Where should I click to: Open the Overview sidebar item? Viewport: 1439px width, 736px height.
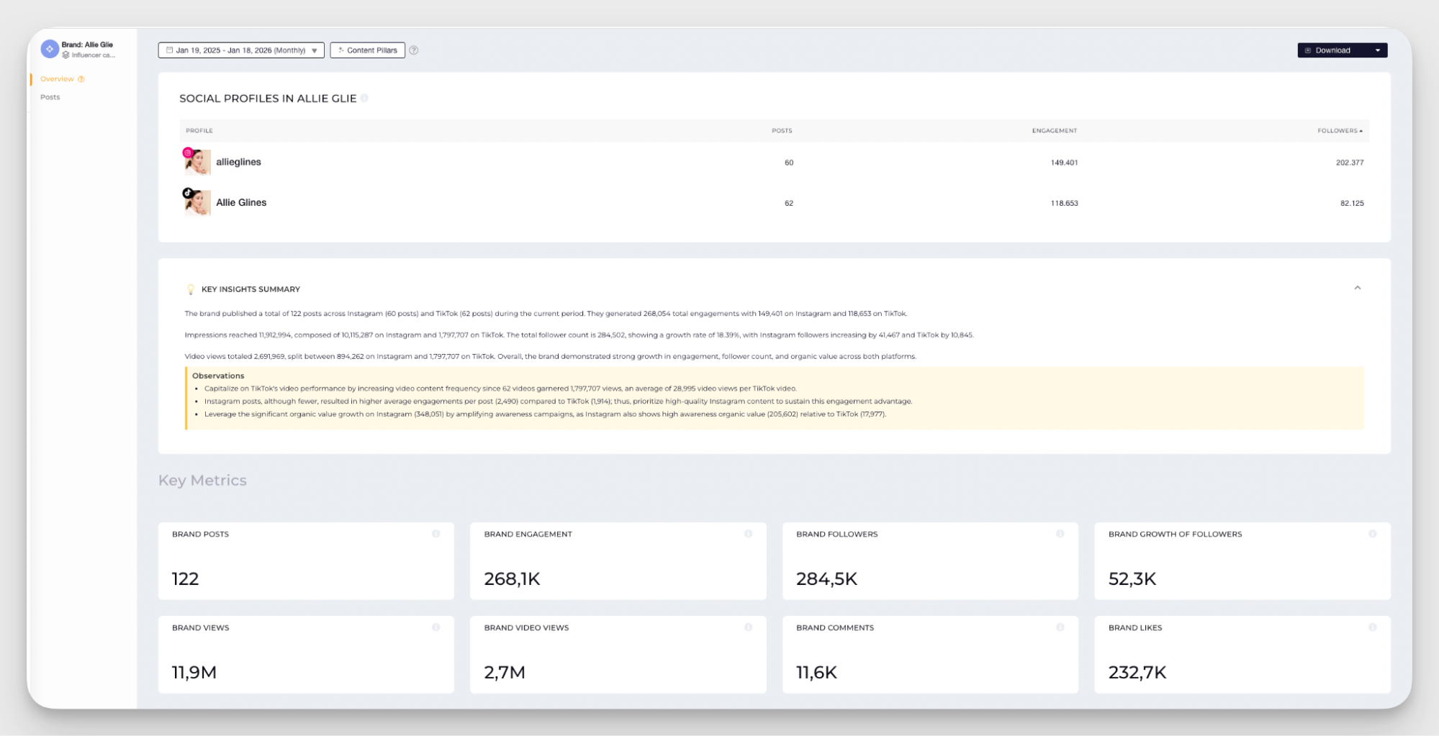pyautogui.click(x=57, y=79)
